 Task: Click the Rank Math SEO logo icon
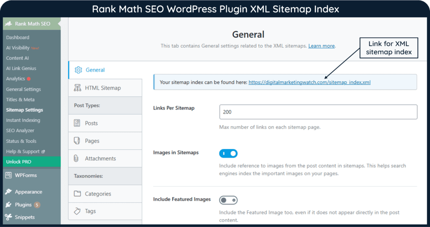(x=8, y=24)
